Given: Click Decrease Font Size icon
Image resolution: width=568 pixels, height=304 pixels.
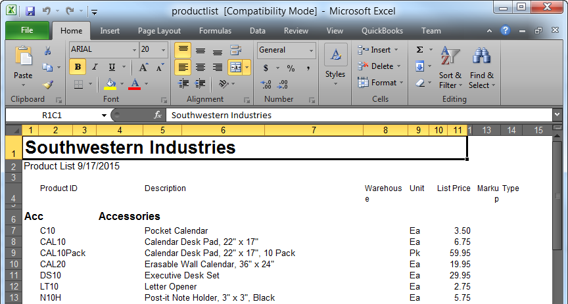Looking at the screenshot, I should [x=160, y=68].
